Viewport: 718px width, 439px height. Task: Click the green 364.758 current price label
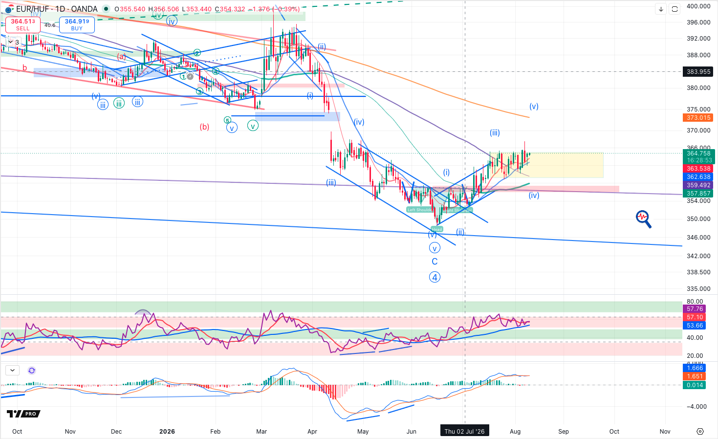coord(698,156)
